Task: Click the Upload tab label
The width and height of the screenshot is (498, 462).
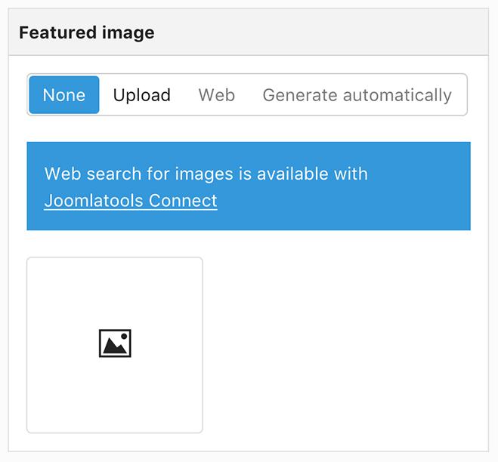Action: point(141,95)
